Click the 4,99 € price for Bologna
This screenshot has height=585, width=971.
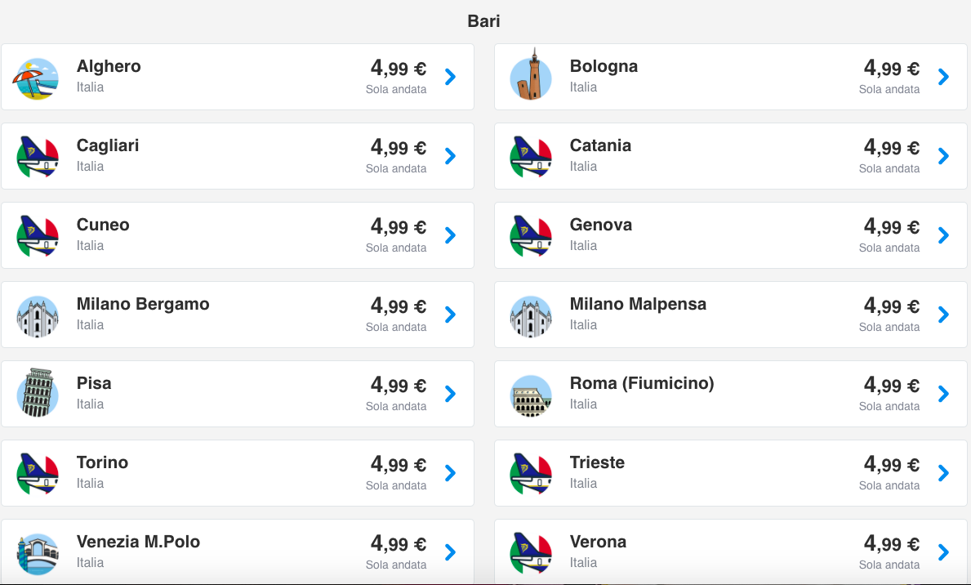pyautogui.click(x=891, y=68)
